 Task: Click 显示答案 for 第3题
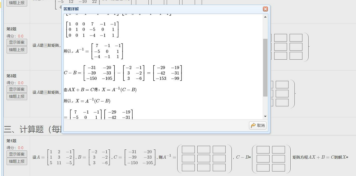pyautogui.click(x=17, y=89)
